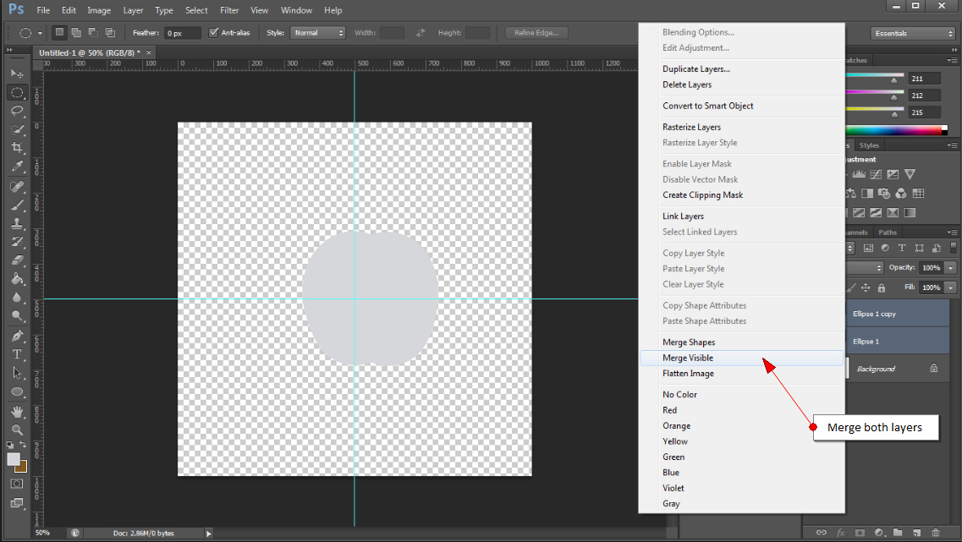Screen dimensions: 962x542
Task: Toggle lock on the Background layer
Action: (935, 368)
